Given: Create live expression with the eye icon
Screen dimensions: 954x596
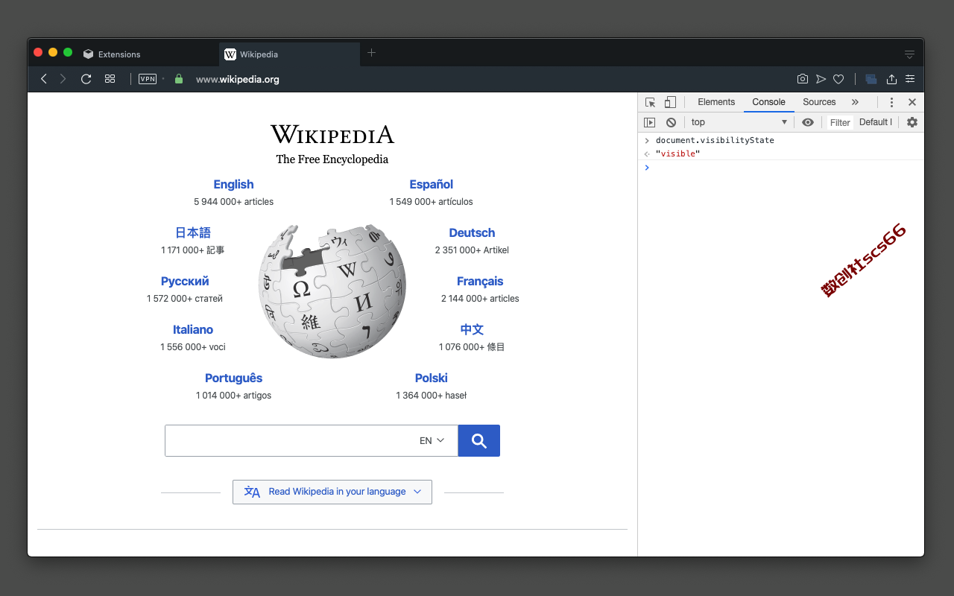Looking at the screenshot, I should point(808,122).
